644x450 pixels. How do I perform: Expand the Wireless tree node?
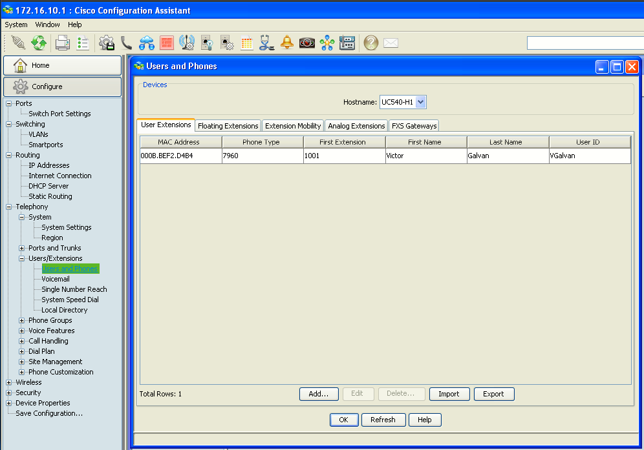[x=8, y=382]
